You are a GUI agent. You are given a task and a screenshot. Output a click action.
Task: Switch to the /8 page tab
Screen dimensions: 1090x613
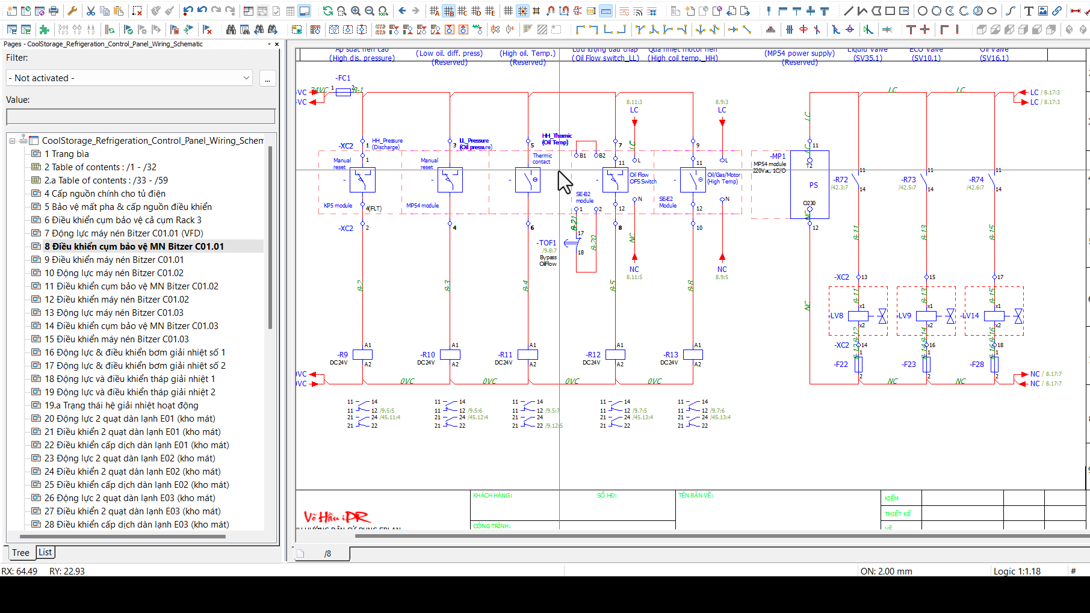click(327, 553)
